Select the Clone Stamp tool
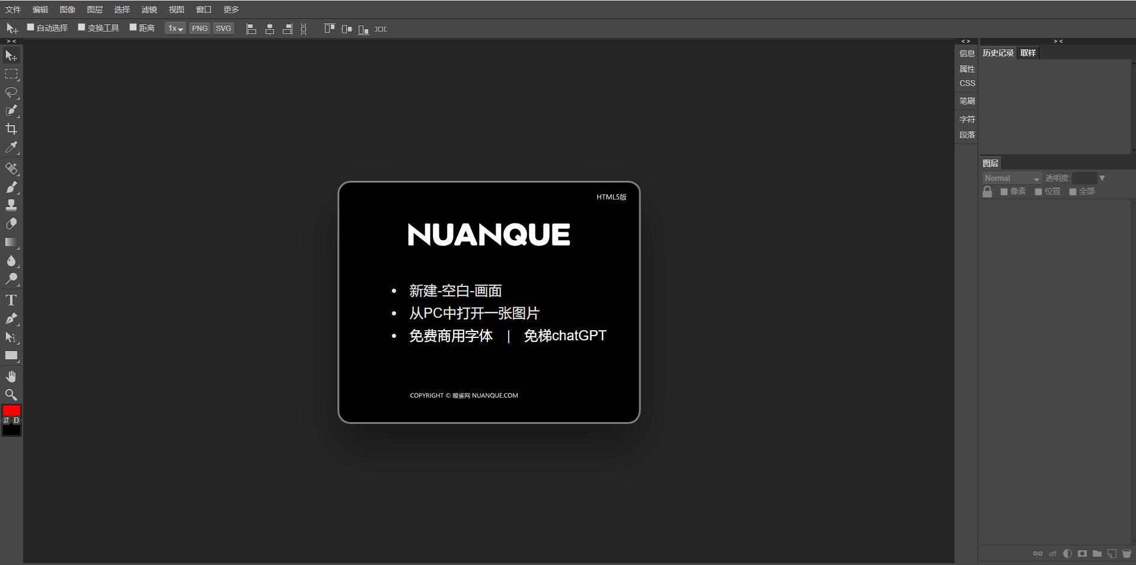This screenshot has width=1136, height=565. (11, 205)
